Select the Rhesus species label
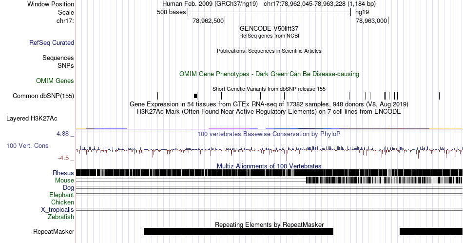Screen dimensions: 463x243 (63, 173)
